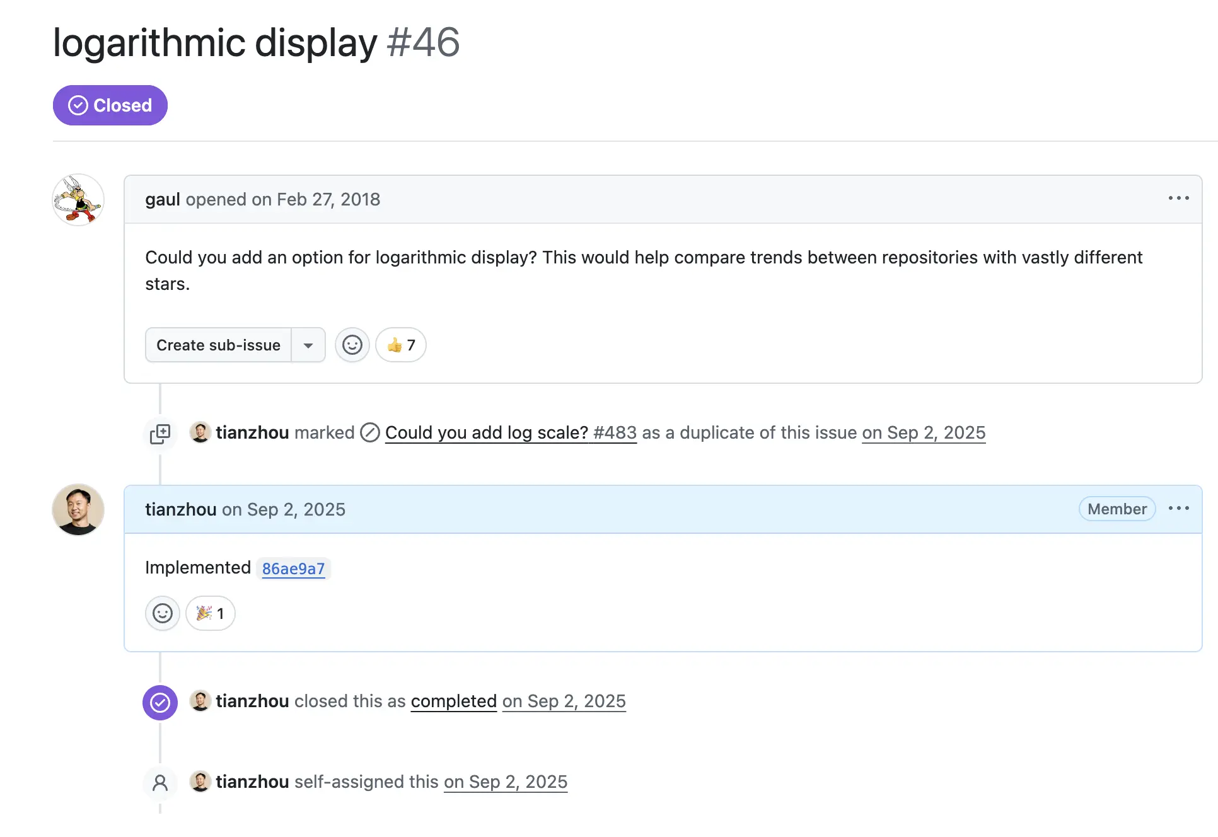
Task: Toggle the thumbs up reaction with 7
Action: (x=401, y=345)
